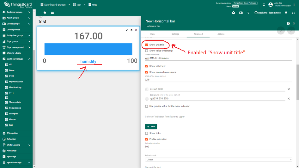299x168 pixels.
Task: Switch to the Data tab
Action: click(x=152, y=34)
